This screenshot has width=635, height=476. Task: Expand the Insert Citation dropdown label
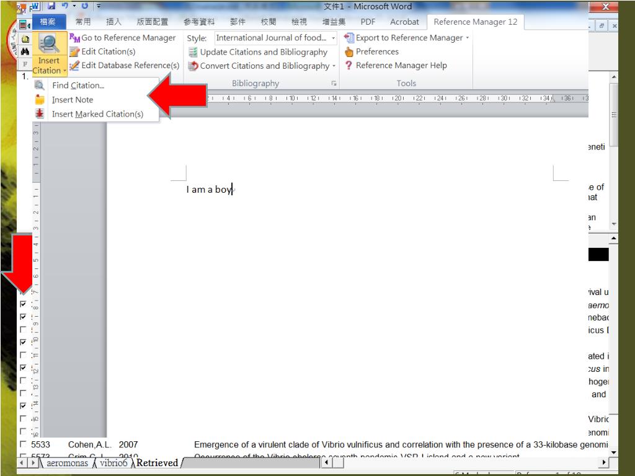49,66
